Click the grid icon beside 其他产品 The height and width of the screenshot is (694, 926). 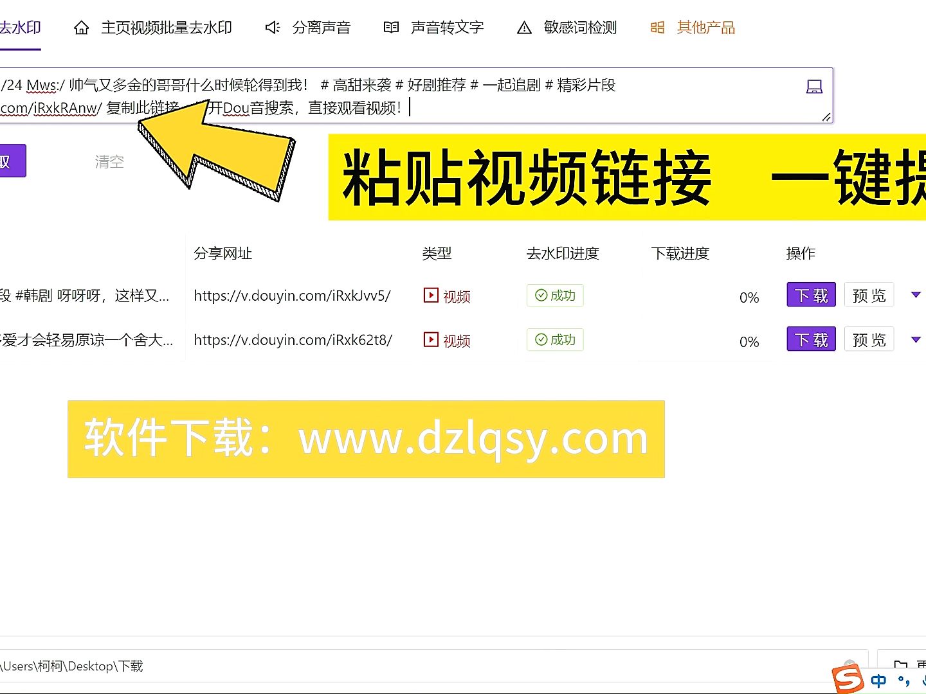tap(657, 28)
